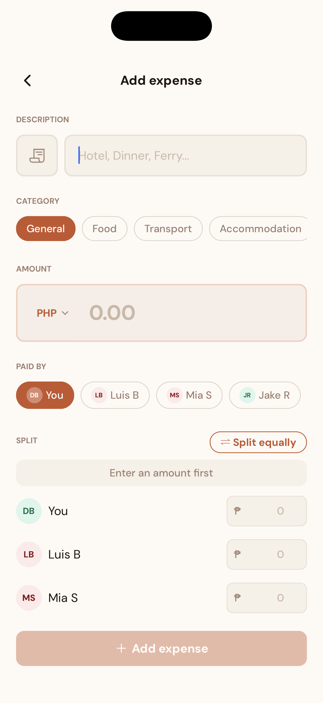Select Luis B as payer
The width and height of the screenshot is (323, 703).
(x=115, y=395)
